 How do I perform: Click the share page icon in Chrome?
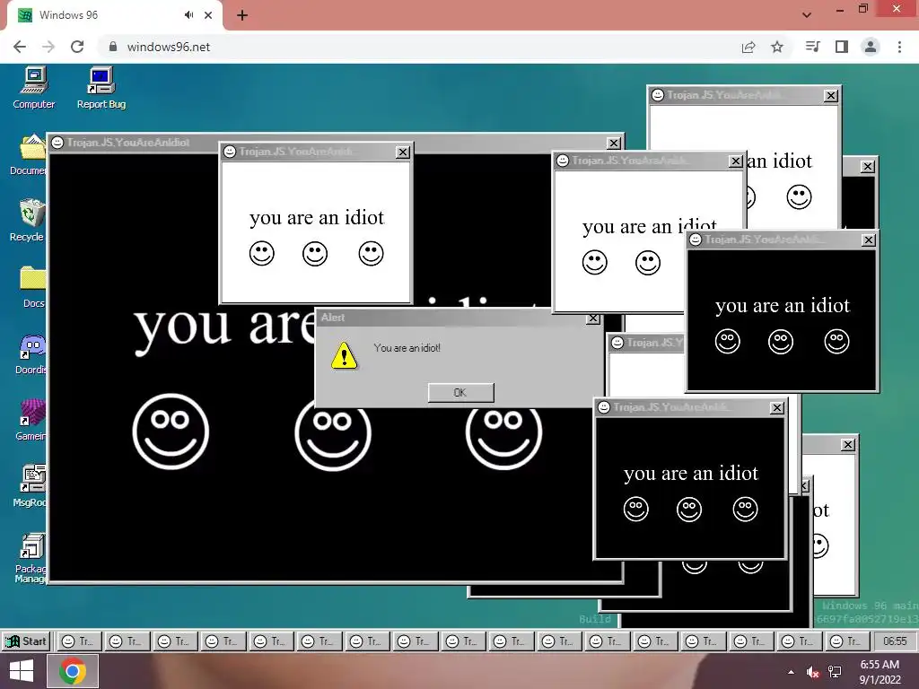click(x=748, y=47)
